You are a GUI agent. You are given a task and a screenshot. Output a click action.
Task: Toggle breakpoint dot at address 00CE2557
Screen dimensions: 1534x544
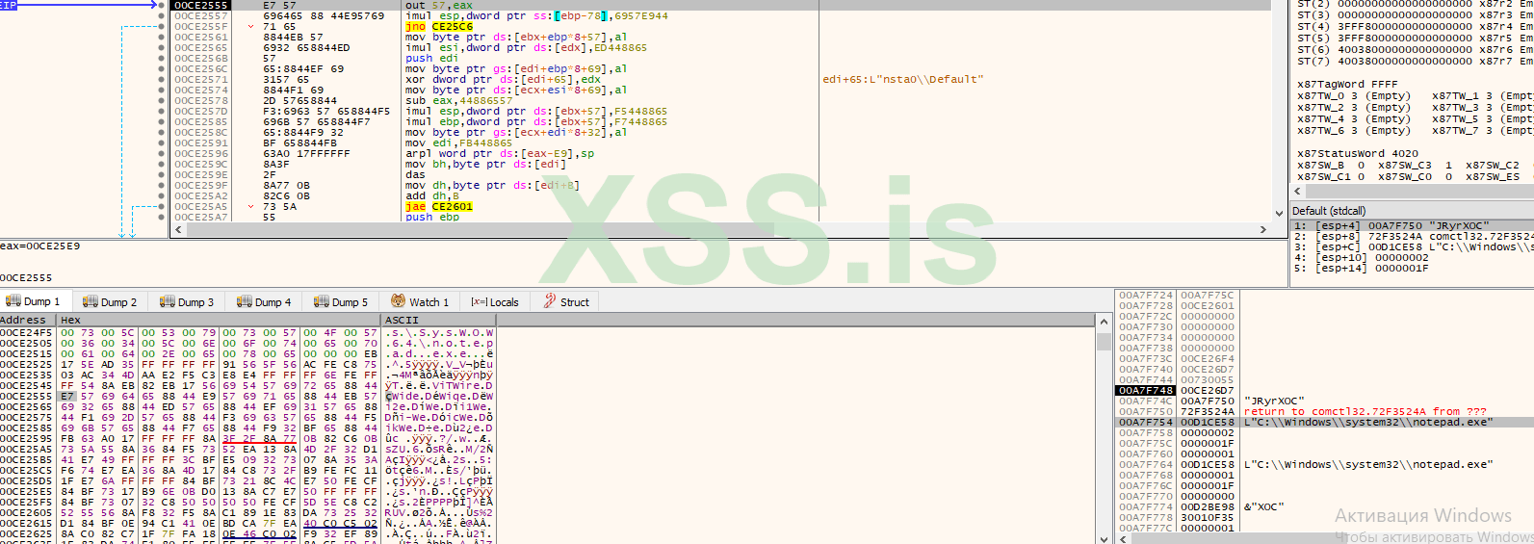click(161, 16)
